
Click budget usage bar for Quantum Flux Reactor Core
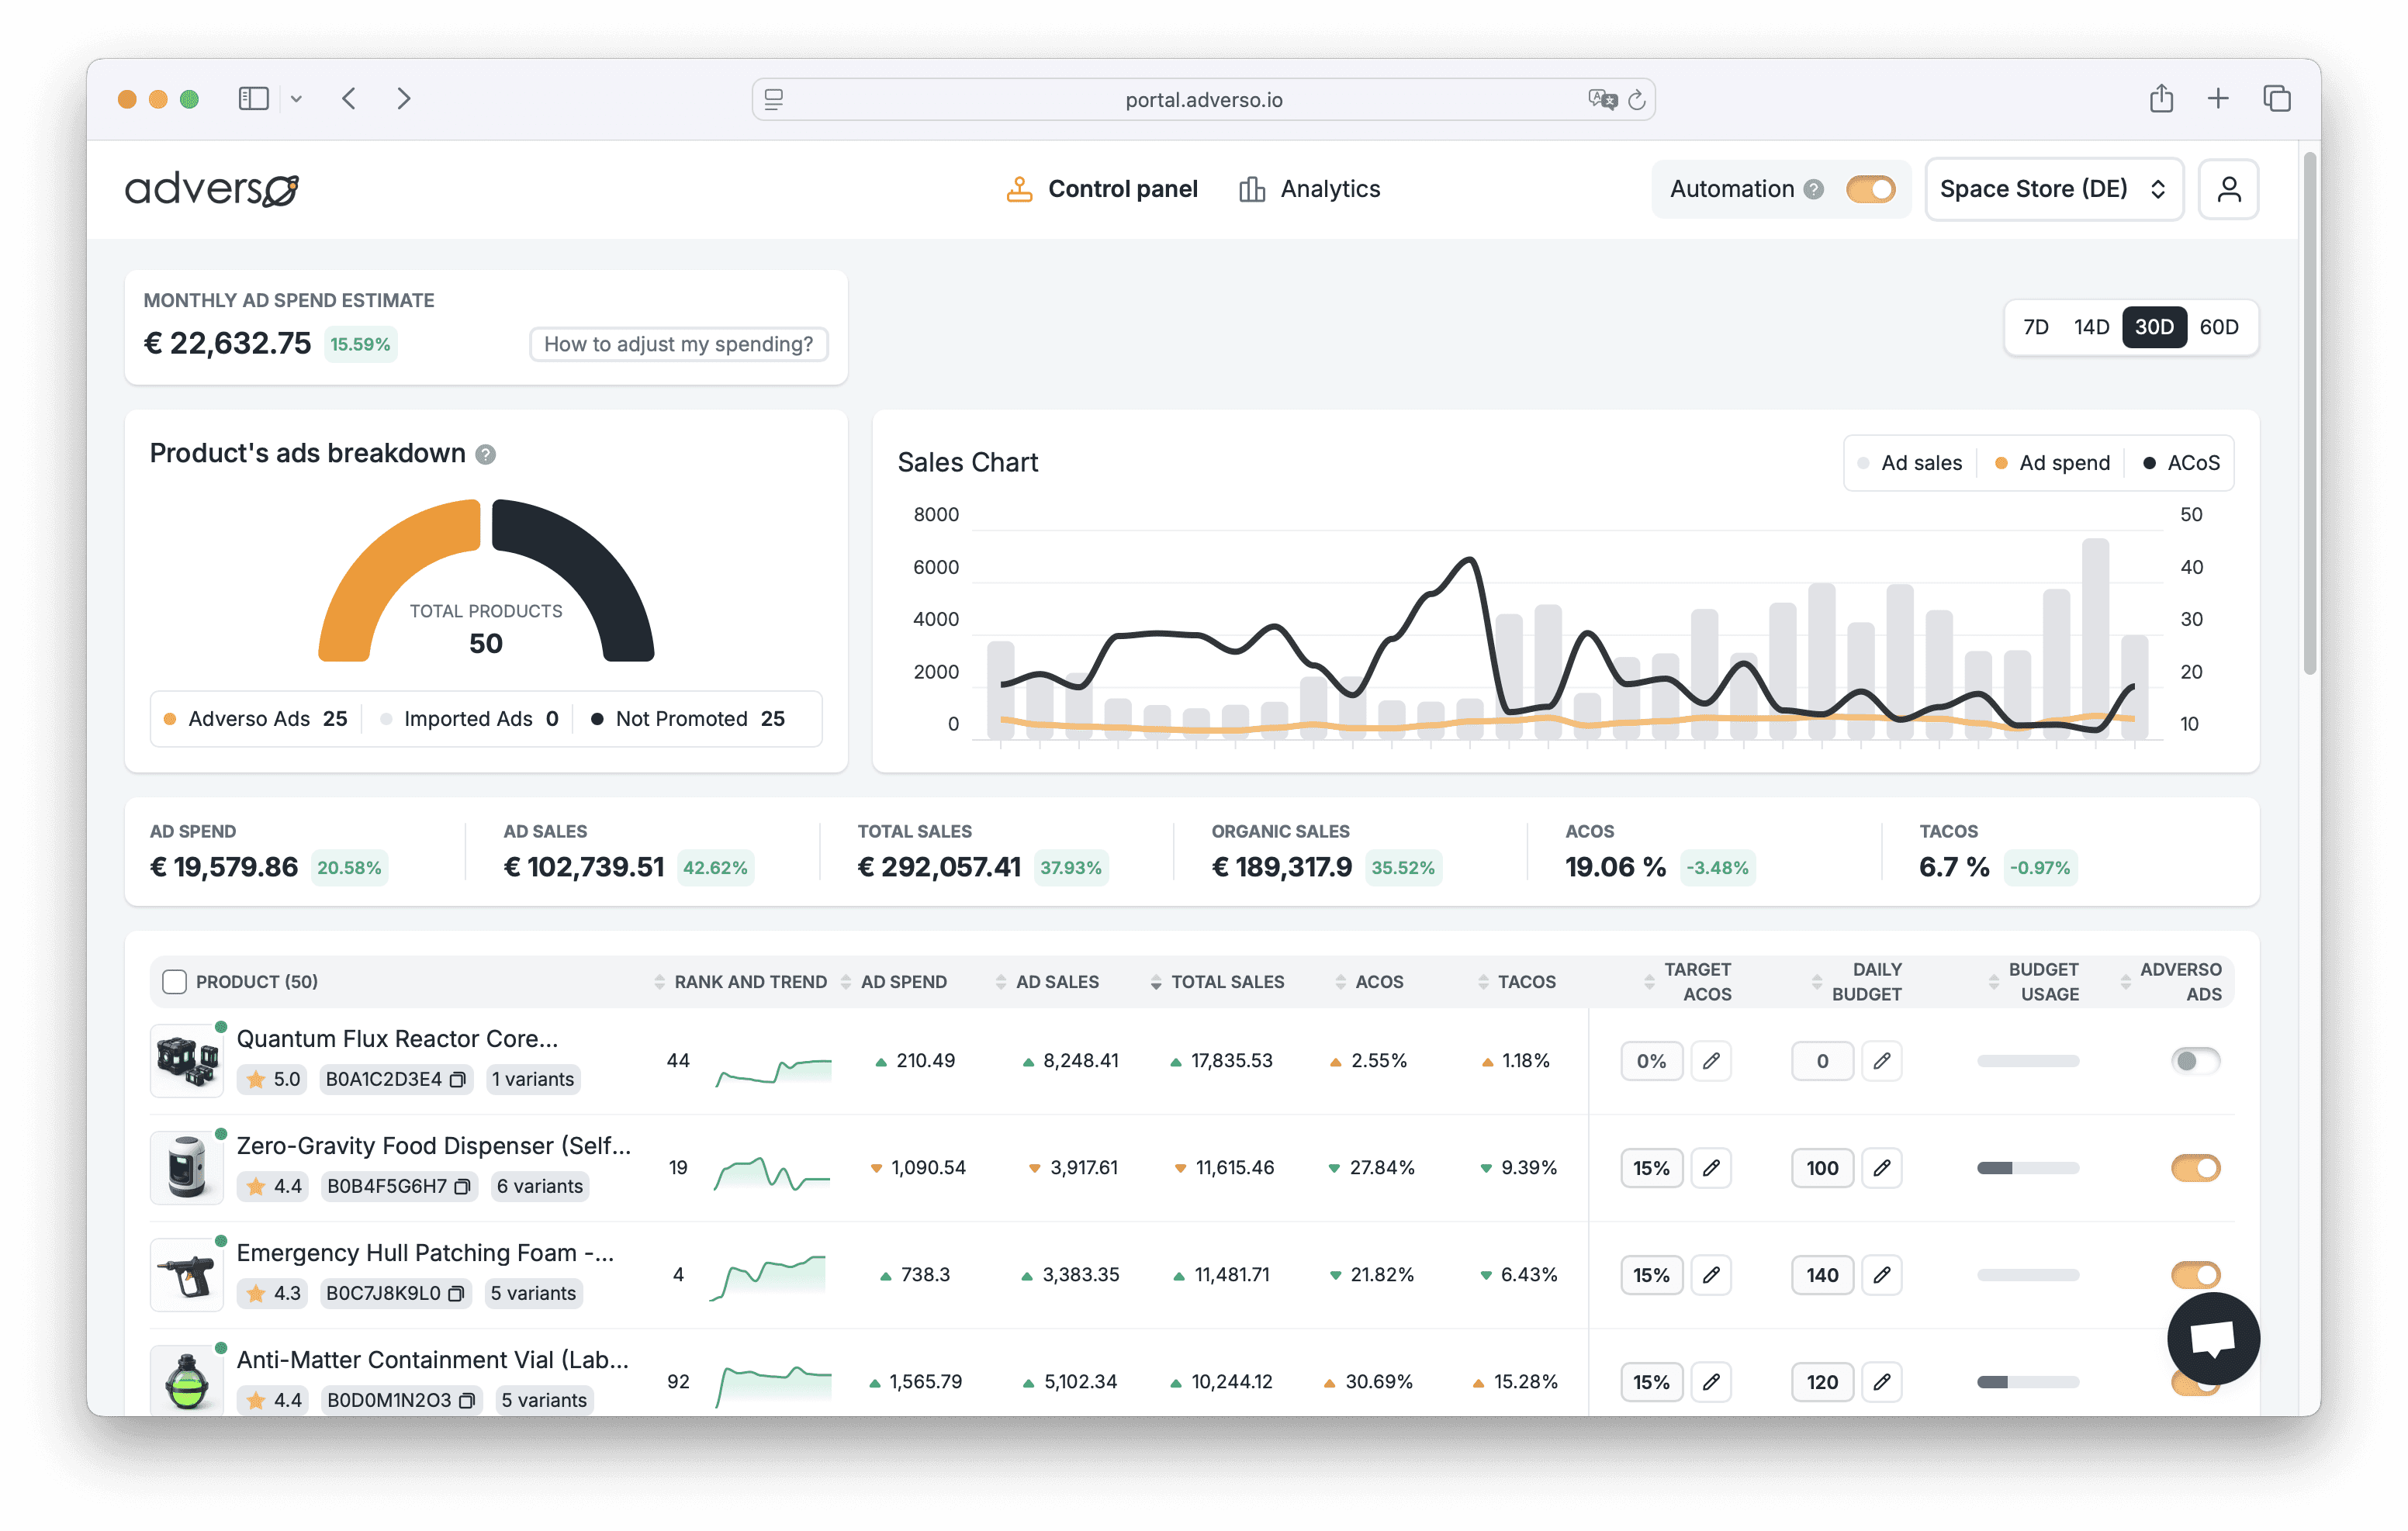pyautogui.click(x=2027, y=1061)
